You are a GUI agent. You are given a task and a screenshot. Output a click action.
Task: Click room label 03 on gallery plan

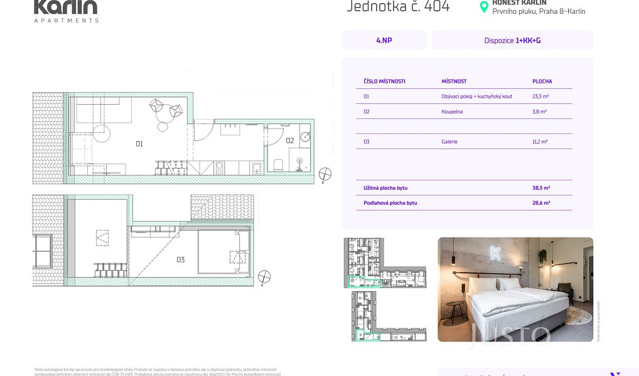coord(181,259)
